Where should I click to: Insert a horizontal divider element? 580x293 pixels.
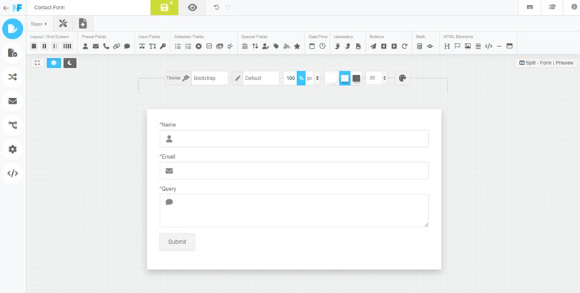499,46
